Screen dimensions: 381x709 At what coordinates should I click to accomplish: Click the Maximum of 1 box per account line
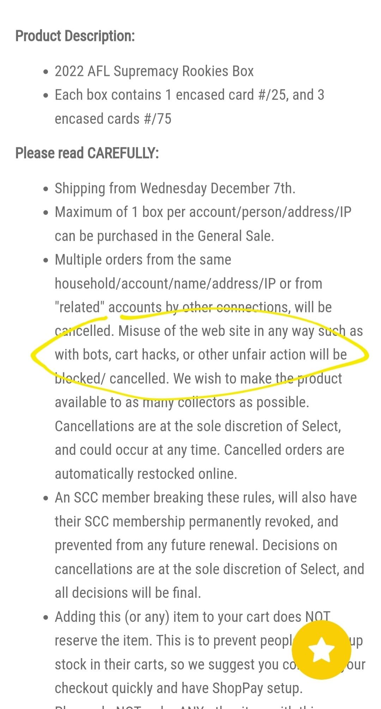point(203,212)
